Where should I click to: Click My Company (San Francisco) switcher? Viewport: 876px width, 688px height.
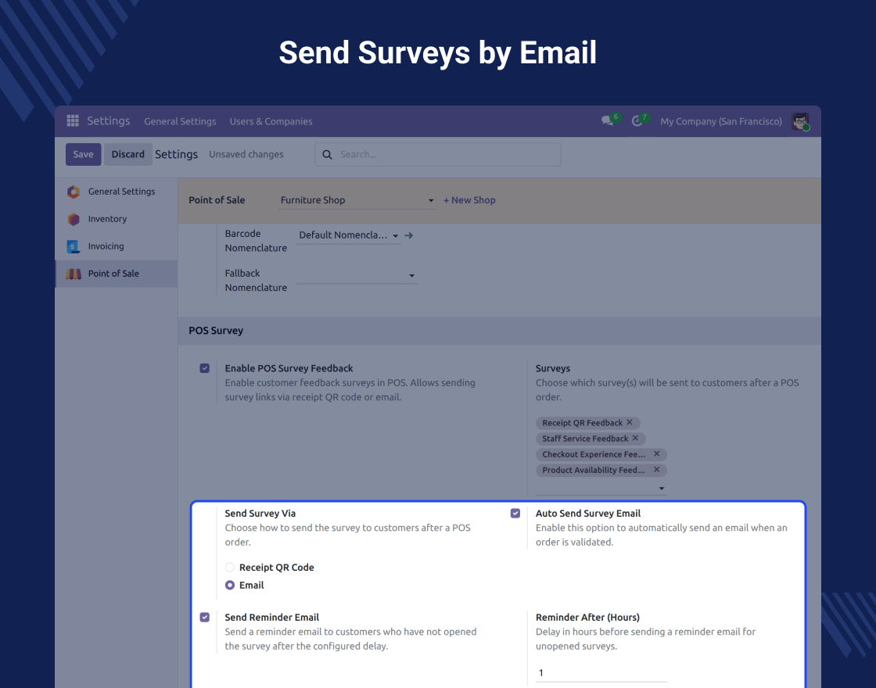721,121
